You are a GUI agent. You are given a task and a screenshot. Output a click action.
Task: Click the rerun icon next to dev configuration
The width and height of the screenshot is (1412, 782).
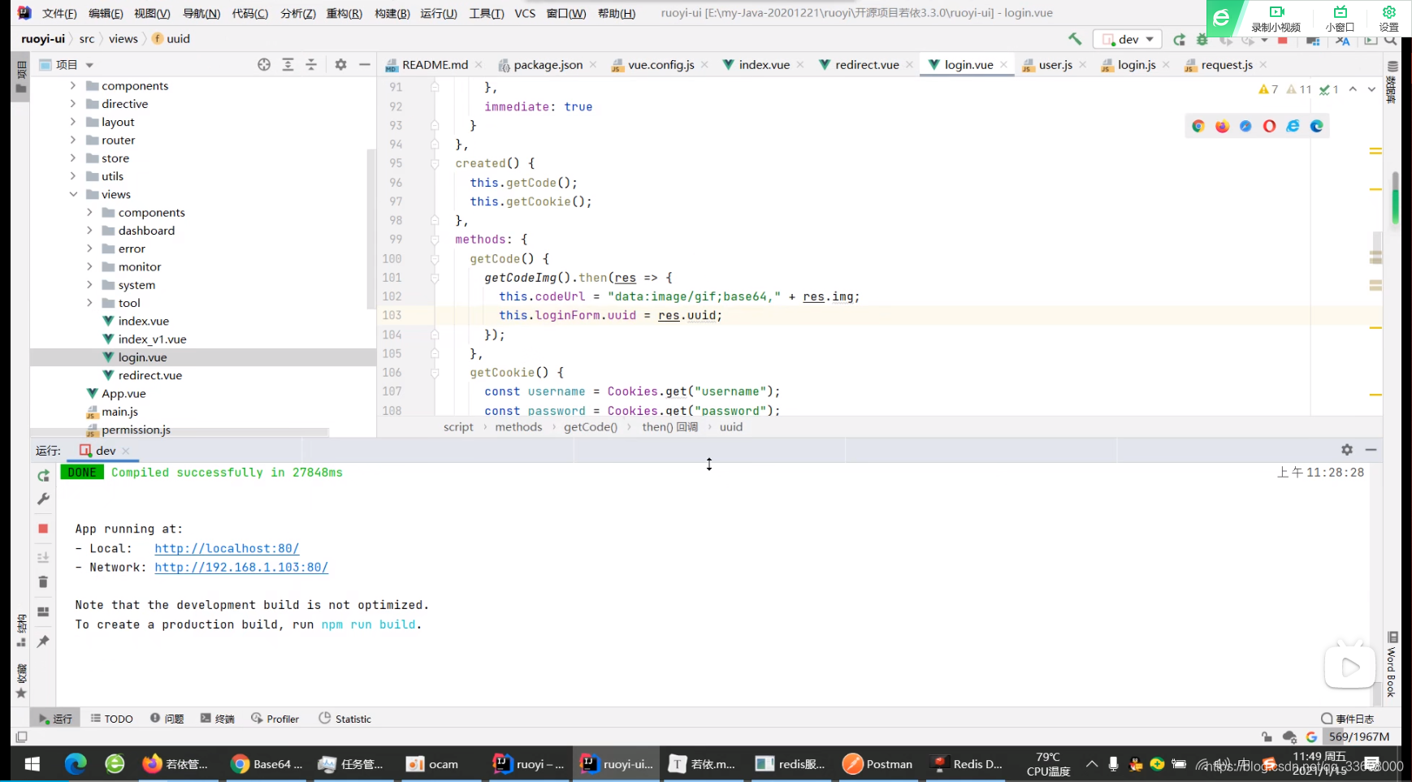coord(1180,39)
